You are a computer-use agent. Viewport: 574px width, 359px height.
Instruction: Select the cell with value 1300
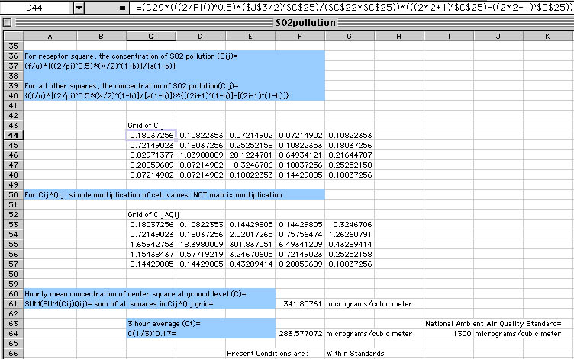click(x=449, y=333)
